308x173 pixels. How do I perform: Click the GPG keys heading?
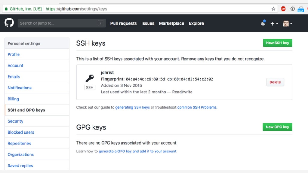point(91,127)
